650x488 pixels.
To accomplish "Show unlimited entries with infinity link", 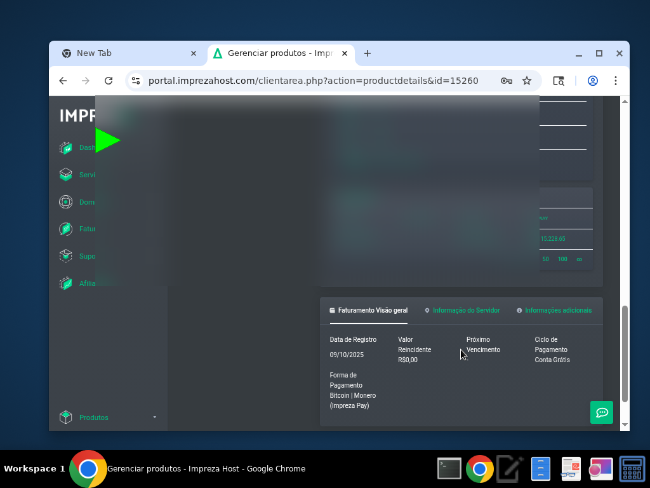I will tap(579, 259).
